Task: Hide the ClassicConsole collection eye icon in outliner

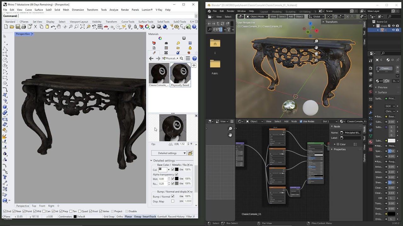Action: [393, 26]
